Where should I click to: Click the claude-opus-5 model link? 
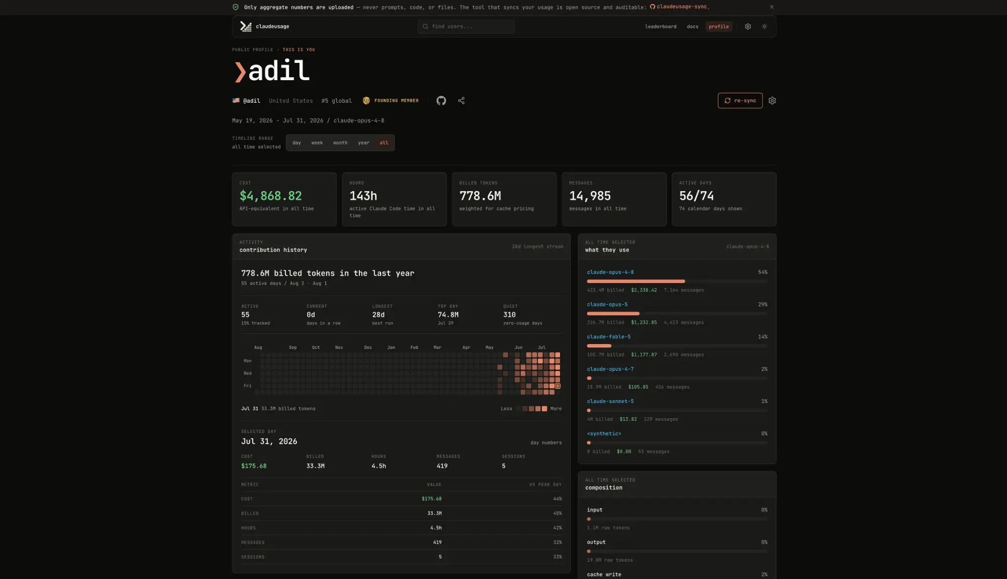click(607, 305)
